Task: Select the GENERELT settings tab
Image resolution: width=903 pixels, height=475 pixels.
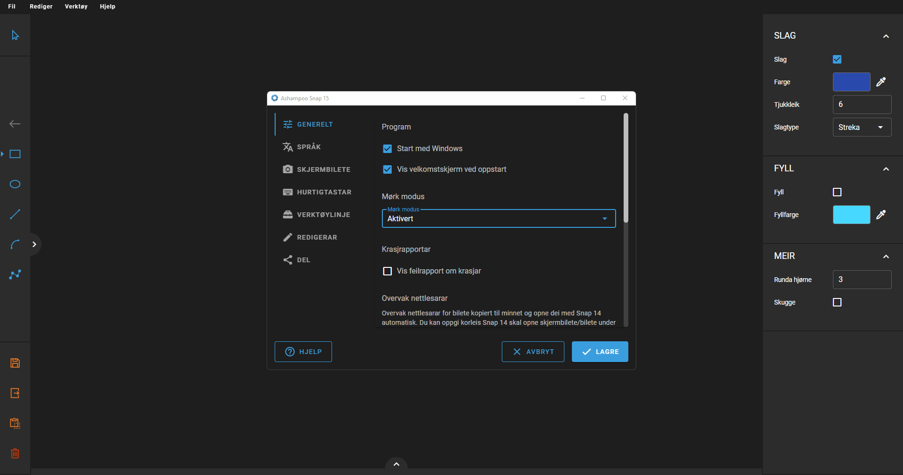Action: click(x=322, y=124)
